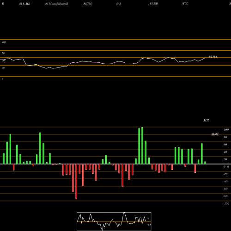
Task: Click the MR value label near 80
Action: pos(215,135)
